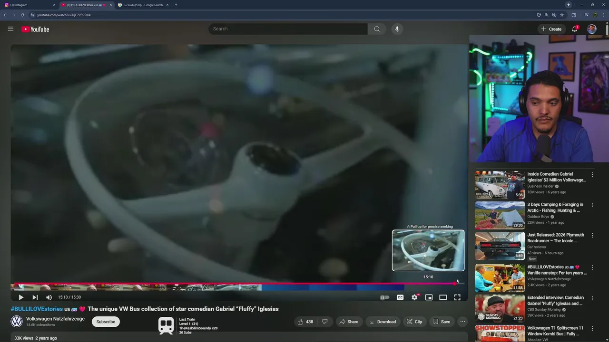Open a new browser tab
The image size is (609, 342).
(x=176, y=5)
